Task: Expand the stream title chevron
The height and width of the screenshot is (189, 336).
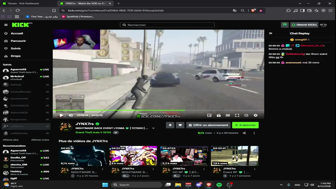Action: click(x=154, y=128)
